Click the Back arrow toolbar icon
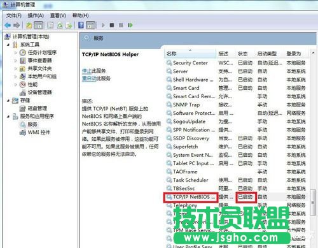Viewport: 318px width, 248px height. (x=8, y=26)
